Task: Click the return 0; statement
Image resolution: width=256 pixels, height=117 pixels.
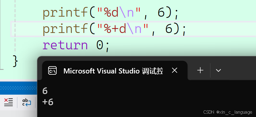Action: pyautogui.click(x=76, y=45)
